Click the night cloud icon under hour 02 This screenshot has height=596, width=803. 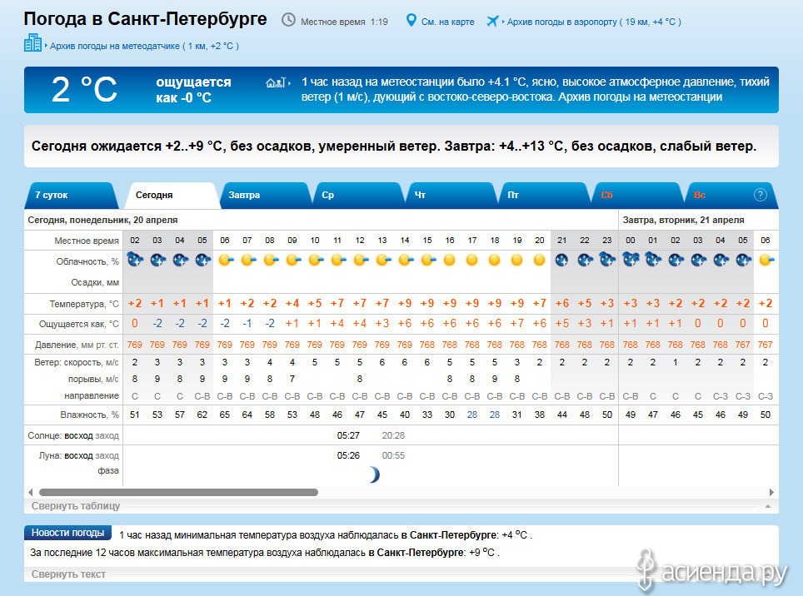pos(135,261)
